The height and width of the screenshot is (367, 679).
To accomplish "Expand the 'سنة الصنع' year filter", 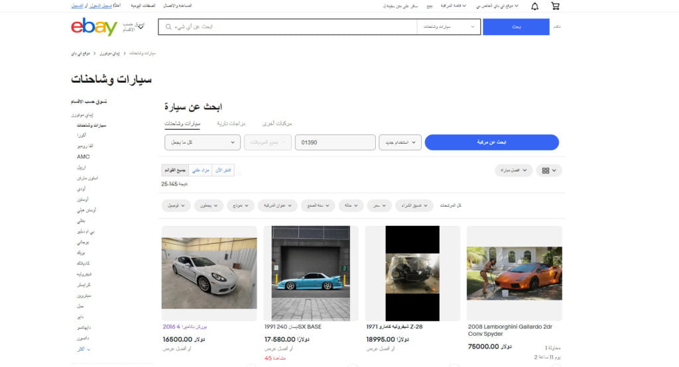I will (x=318, y=205).
